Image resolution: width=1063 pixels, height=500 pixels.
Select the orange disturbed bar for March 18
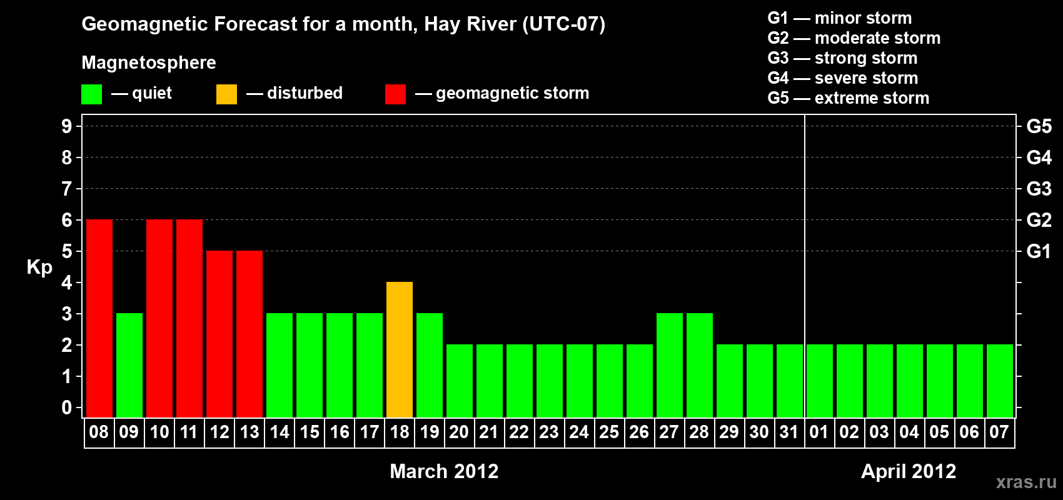coord(400,350)
